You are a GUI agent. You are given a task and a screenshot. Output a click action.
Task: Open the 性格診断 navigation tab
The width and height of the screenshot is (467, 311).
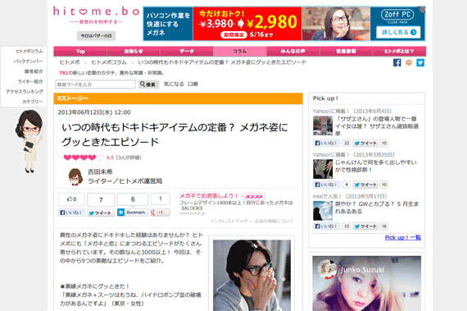point(346,52)
